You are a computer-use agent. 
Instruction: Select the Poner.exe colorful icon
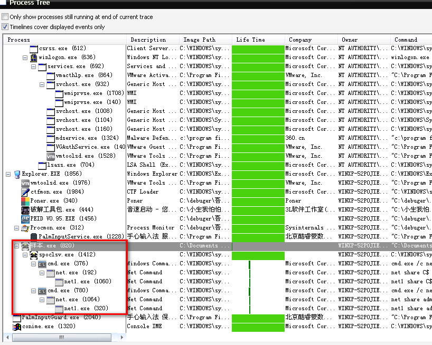[25, 201]
